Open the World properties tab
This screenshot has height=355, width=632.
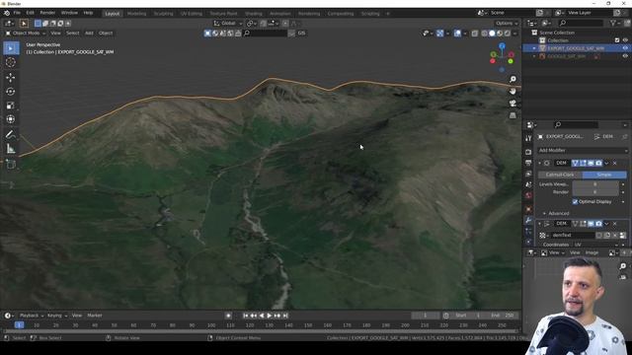coord(528,195)
